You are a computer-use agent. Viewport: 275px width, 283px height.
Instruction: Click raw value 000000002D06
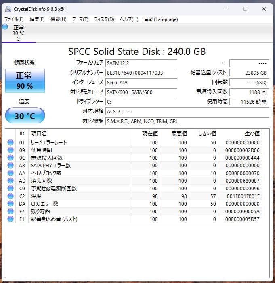point(242,150)
